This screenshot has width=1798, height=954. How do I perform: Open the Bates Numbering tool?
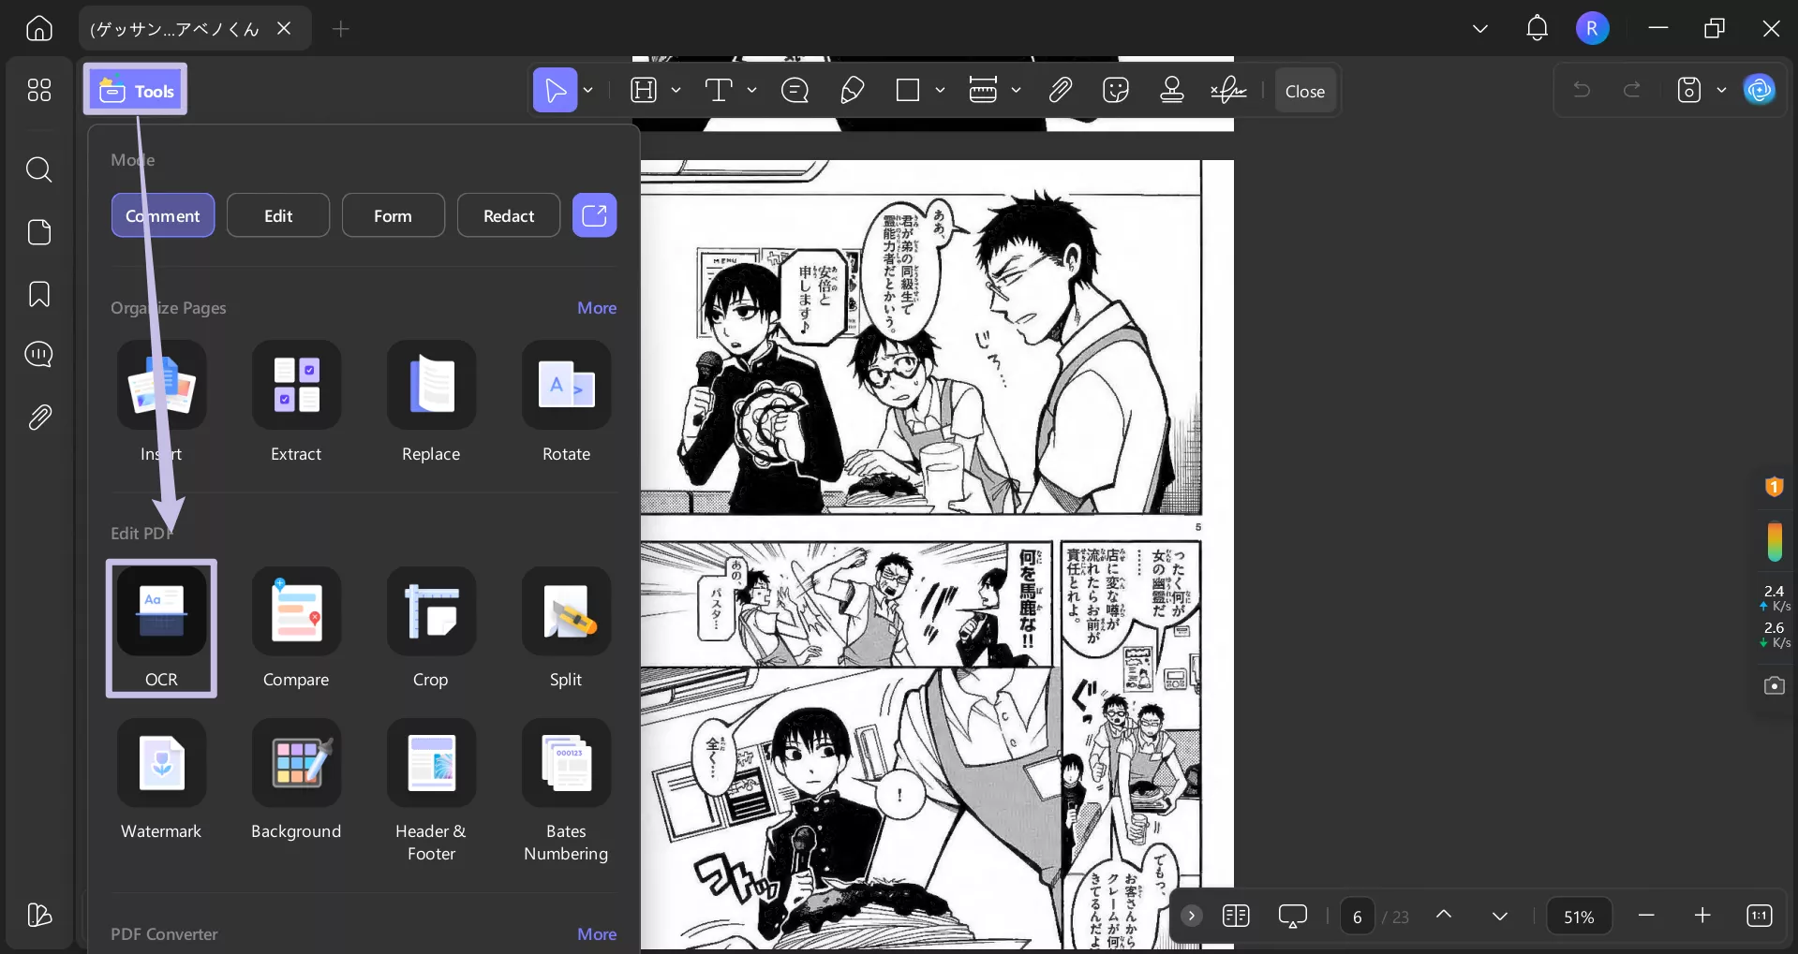pyautogui.click(x=566, y=763)
